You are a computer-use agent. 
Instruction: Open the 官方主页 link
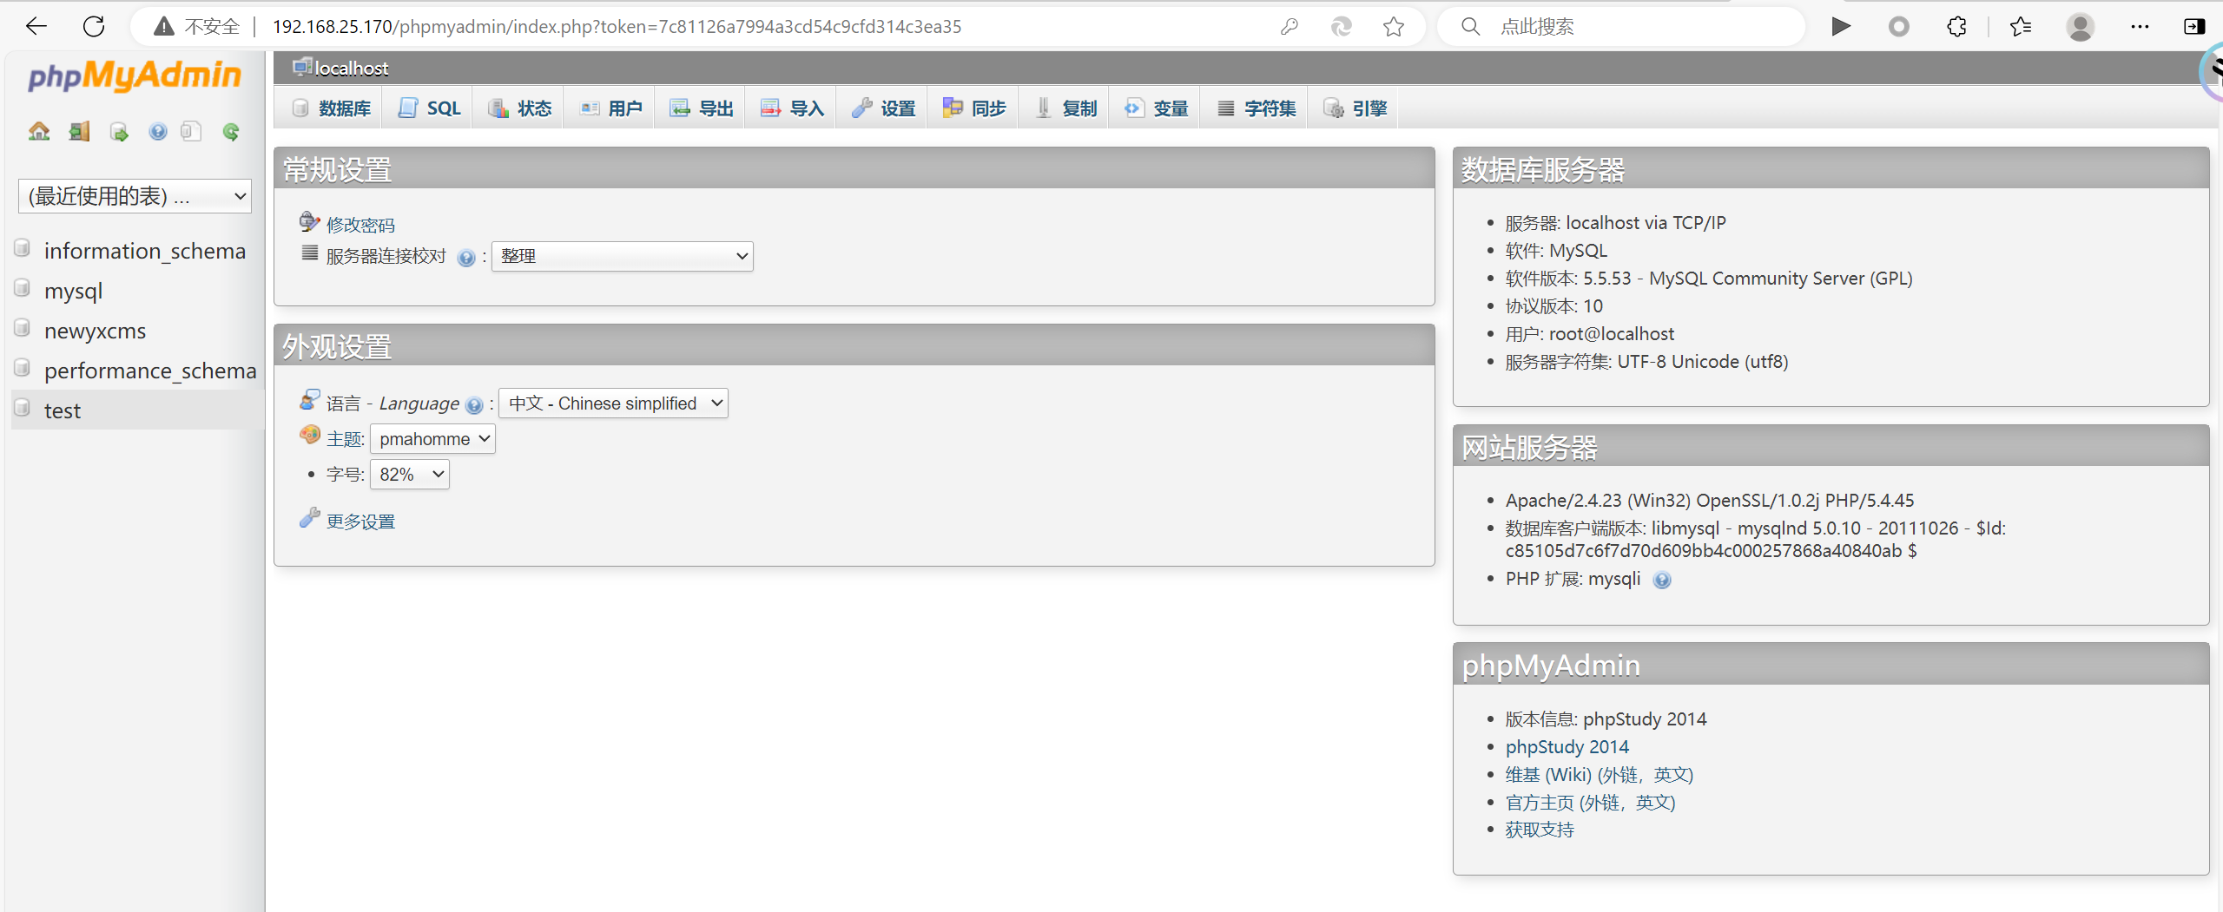click(x=1591, y=803)
